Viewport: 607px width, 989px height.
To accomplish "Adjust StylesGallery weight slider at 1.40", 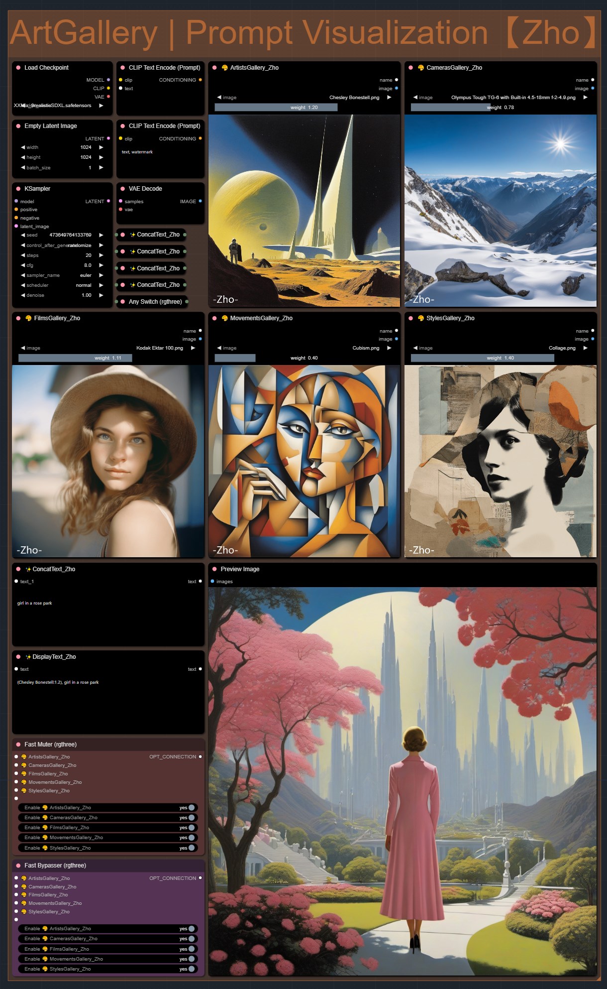I will click(x=500, y=358).
